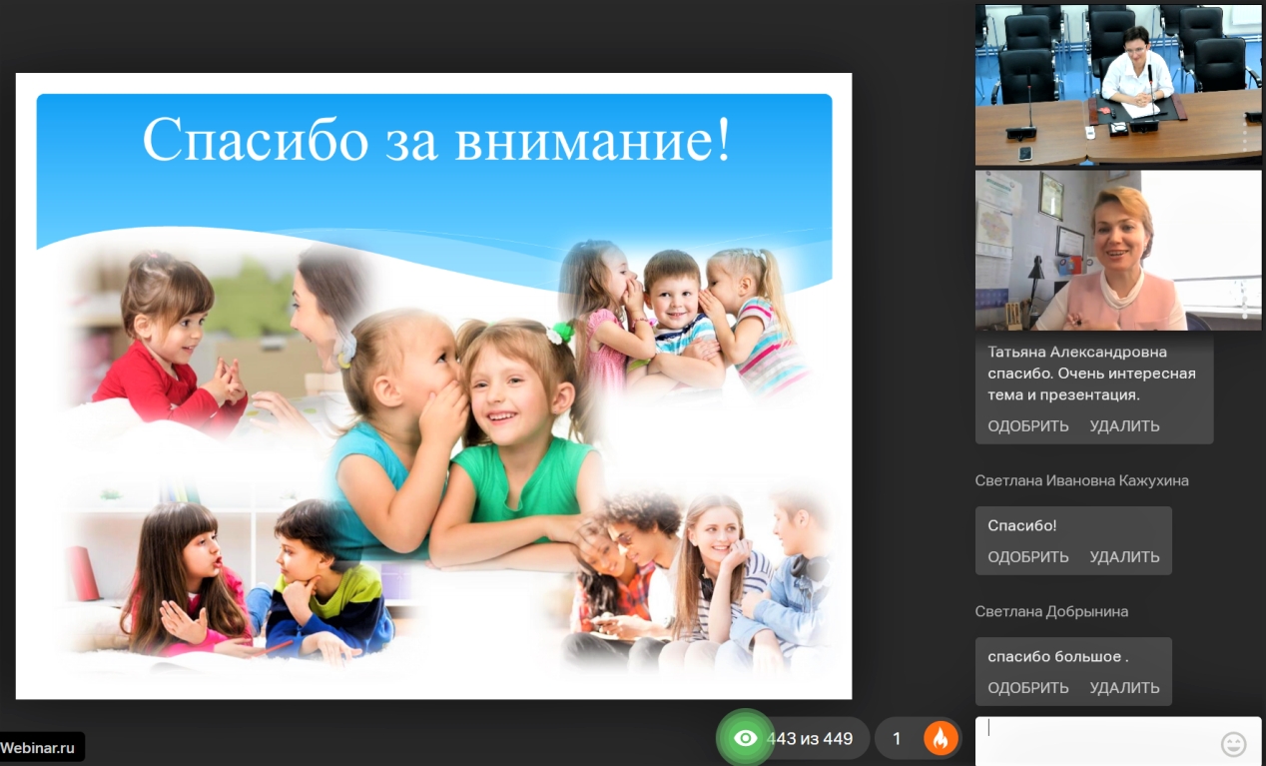
Task: Click the sender name Светлана Ивановна Кажухина
Action: (x=1082, y=480)
